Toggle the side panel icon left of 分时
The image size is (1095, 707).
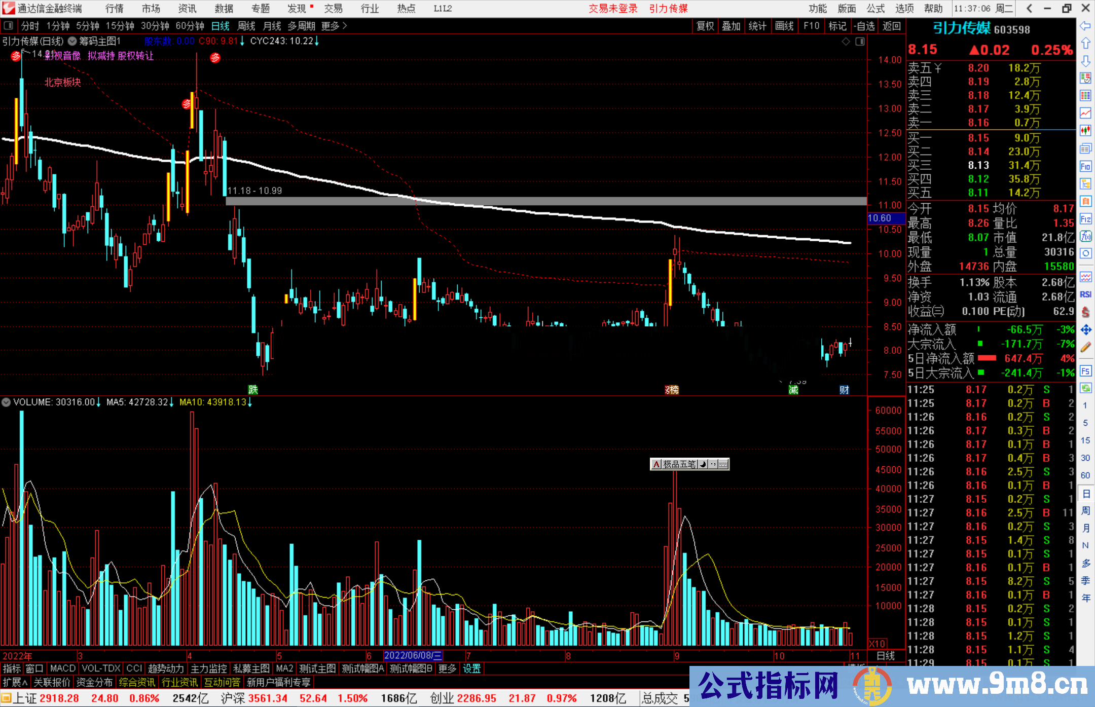pyautogui.click(x=9, y=26)
